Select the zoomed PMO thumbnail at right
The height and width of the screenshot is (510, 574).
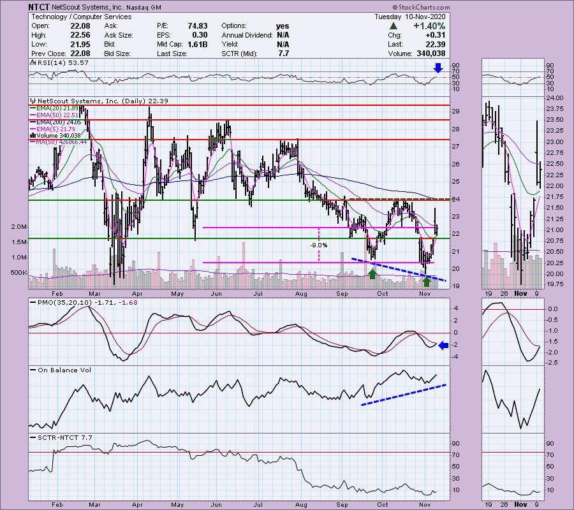[513, 333]
